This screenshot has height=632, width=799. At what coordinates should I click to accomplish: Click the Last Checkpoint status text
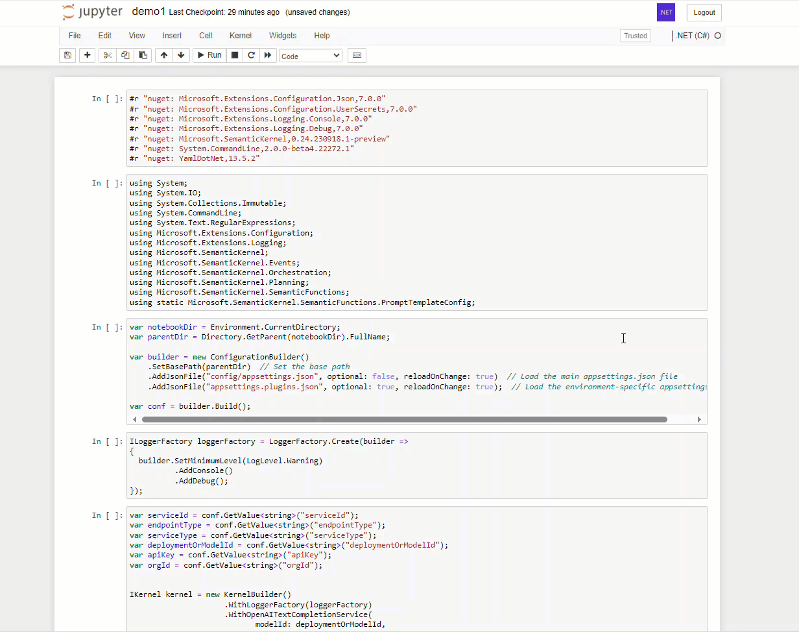(x=224, y=12)
